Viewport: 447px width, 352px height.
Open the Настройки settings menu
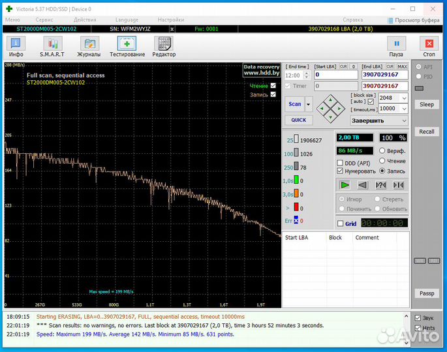pyautogui.click(x=170, y=20)
